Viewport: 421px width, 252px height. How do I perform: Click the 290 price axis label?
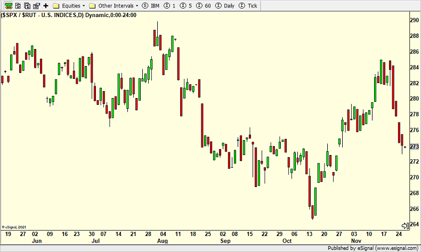point(414,20)
